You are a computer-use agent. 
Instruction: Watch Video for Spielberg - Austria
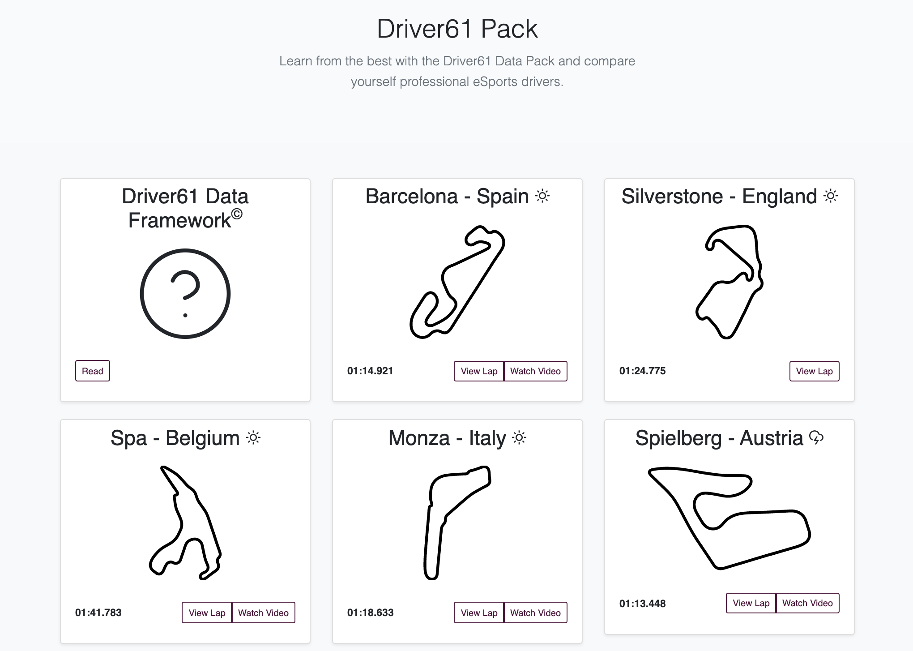click(807, 603)
